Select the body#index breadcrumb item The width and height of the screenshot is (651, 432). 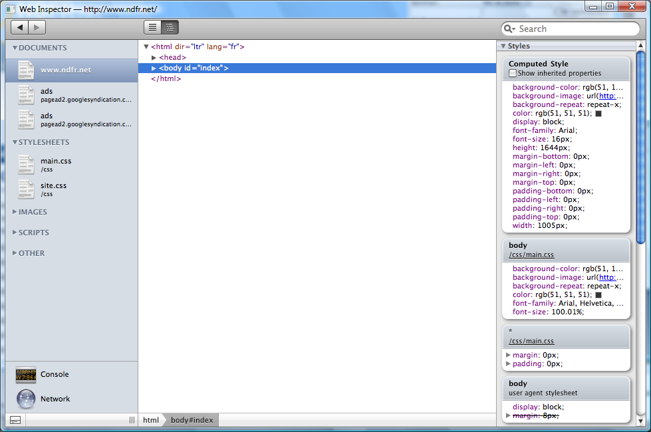coord(192,420)
